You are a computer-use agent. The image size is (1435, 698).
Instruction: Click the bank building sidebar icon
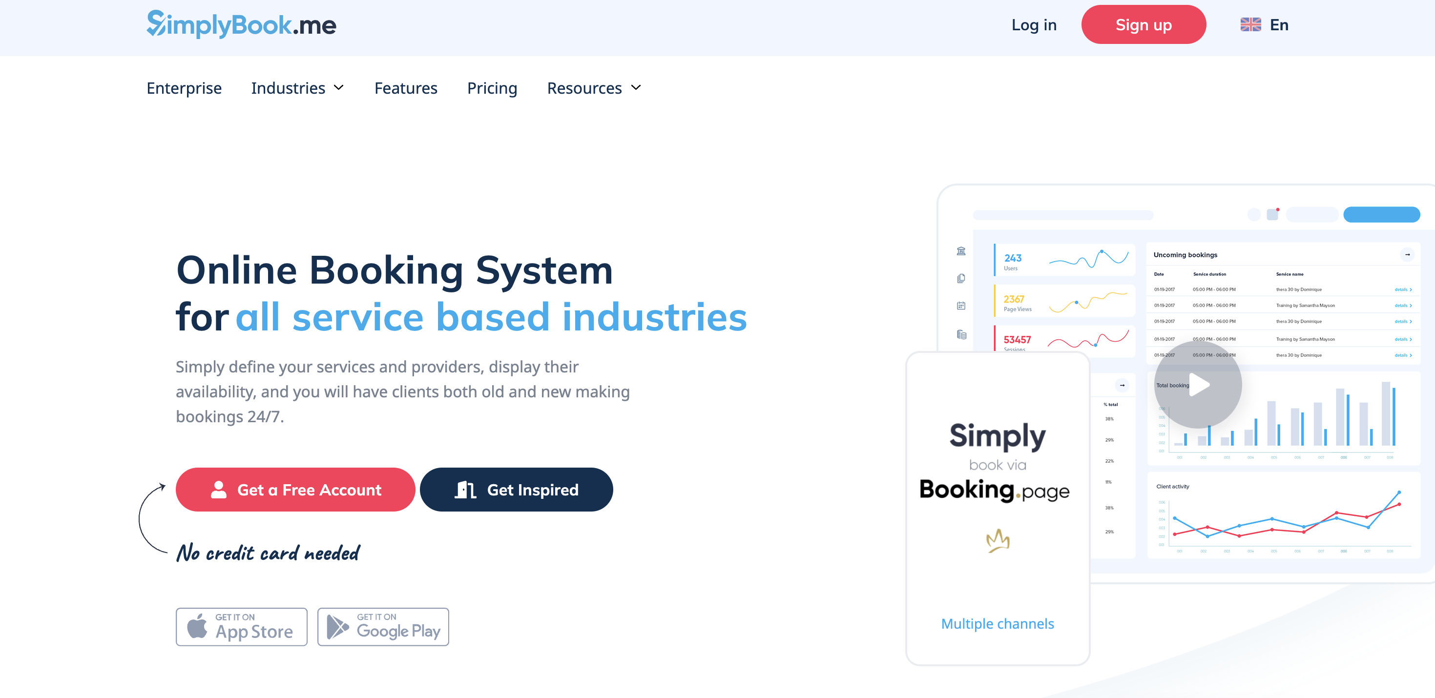pyautogui.click(x=961, y=251)
